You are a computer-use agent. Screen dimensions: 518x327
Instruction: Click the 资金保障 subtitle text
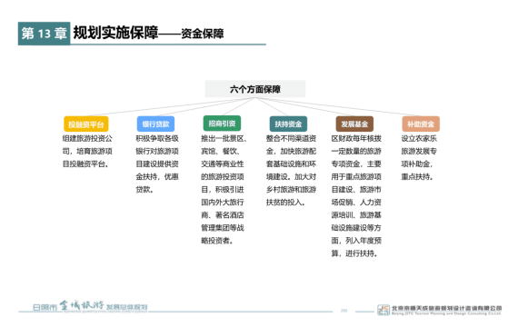point(203,34)
